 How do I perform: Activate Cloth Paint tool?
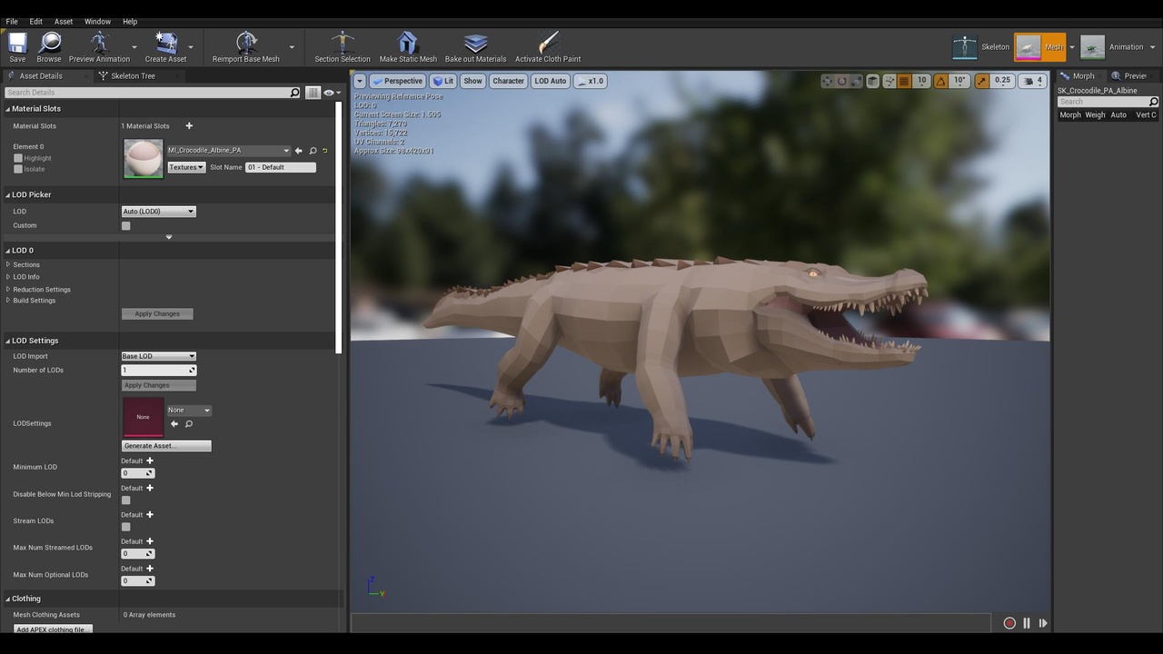pos(548,46)
